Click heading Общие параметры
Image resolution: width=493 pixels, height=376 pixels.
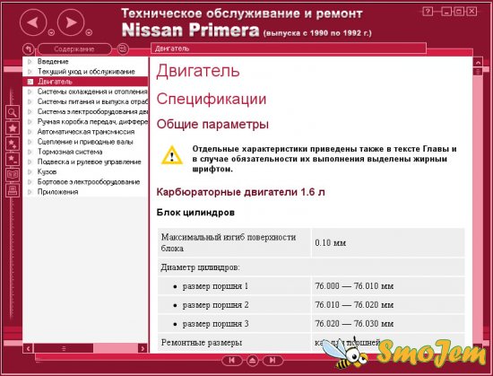(x=212, y=124)
